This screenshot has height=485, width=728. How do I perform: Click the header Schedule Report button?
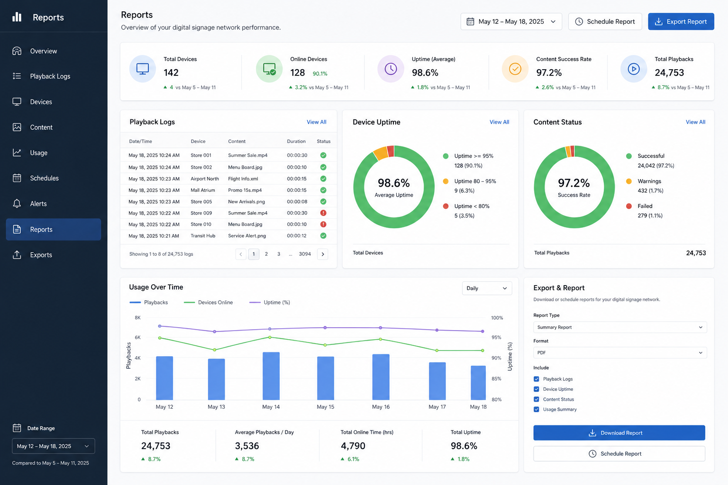(x=605, y=21)
